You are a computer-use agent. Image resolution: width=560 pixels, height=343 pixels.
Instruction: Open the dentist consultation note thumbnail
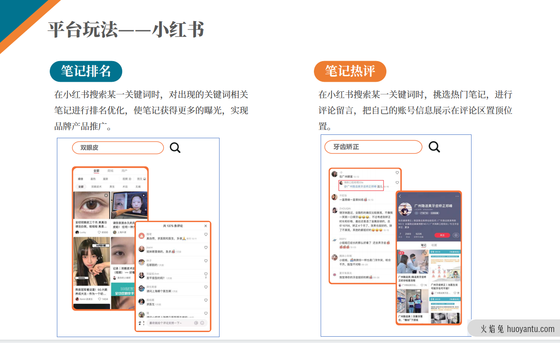[x=413, y=261]
